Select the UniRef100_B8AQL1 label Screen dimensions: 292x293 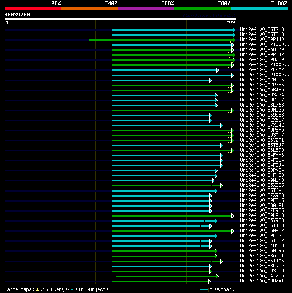pyautogui.click(x=262, y=256)
